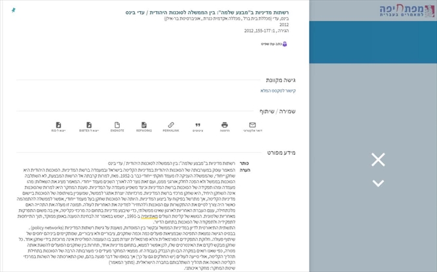Click the email (דואר אלקטרוני) icon
This screenshot has width=437, height=272.
[x=252, y=125]
